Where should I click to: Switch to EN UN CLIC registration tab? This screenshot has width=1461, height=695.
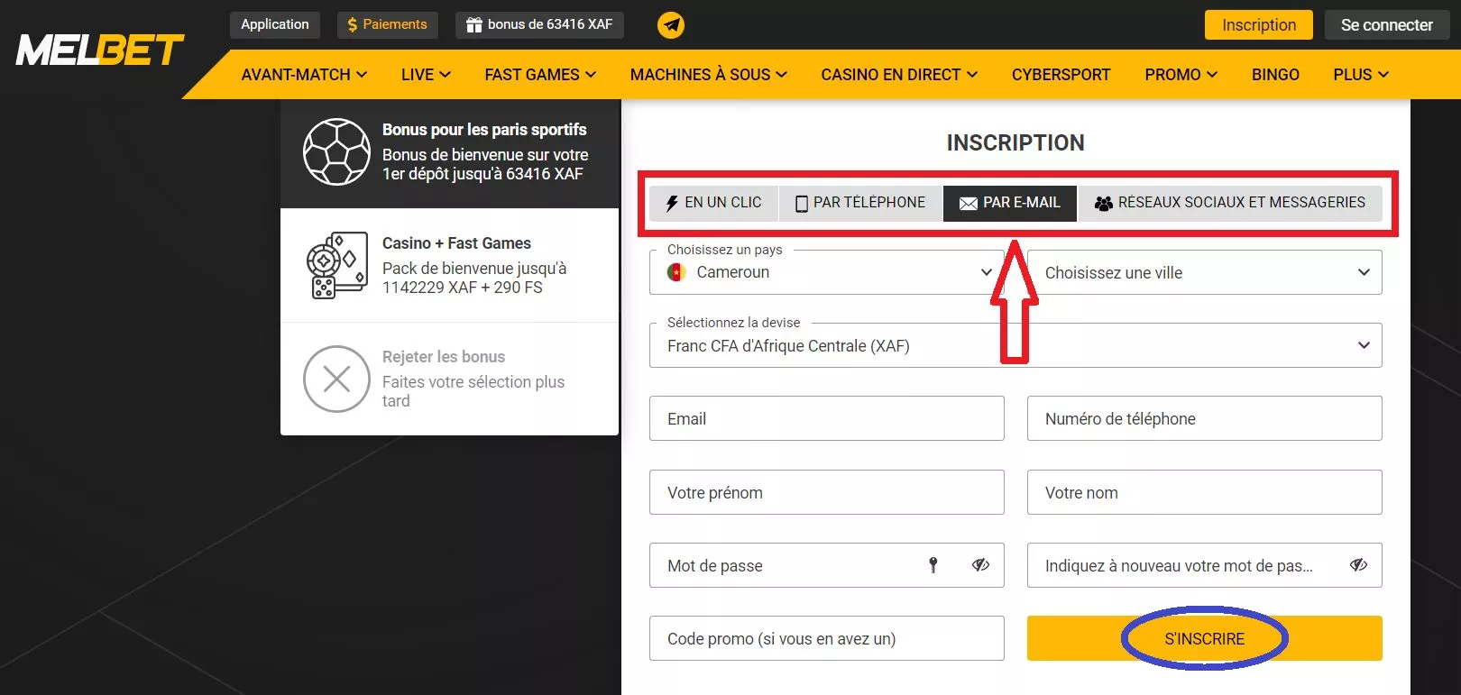[x=713, y=203]
